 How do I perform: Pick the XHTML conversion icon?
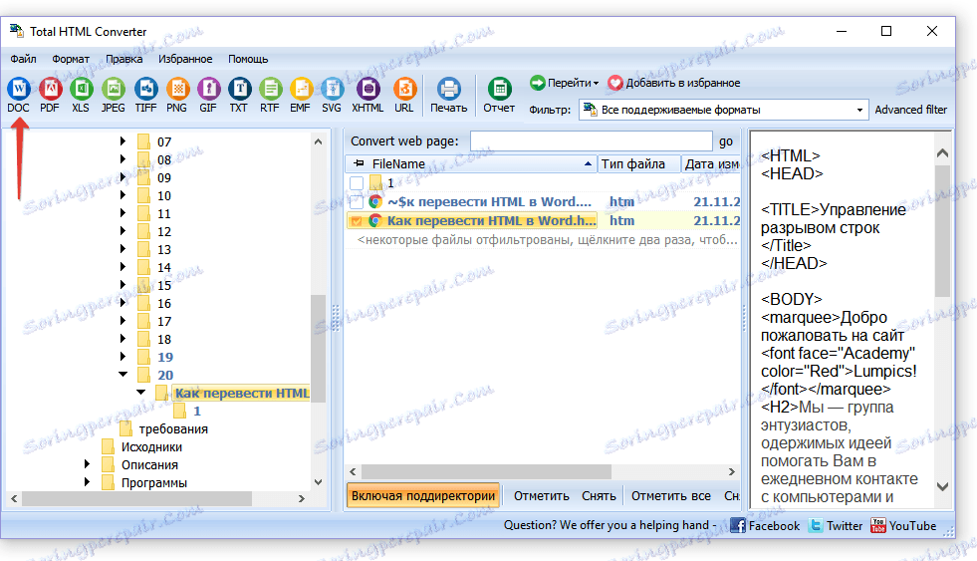[x=367, y=95]
